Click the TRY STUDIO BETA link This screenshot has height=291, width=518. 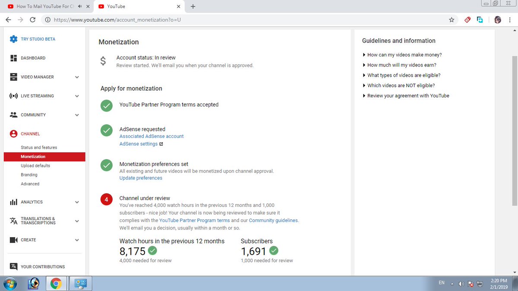38,39
